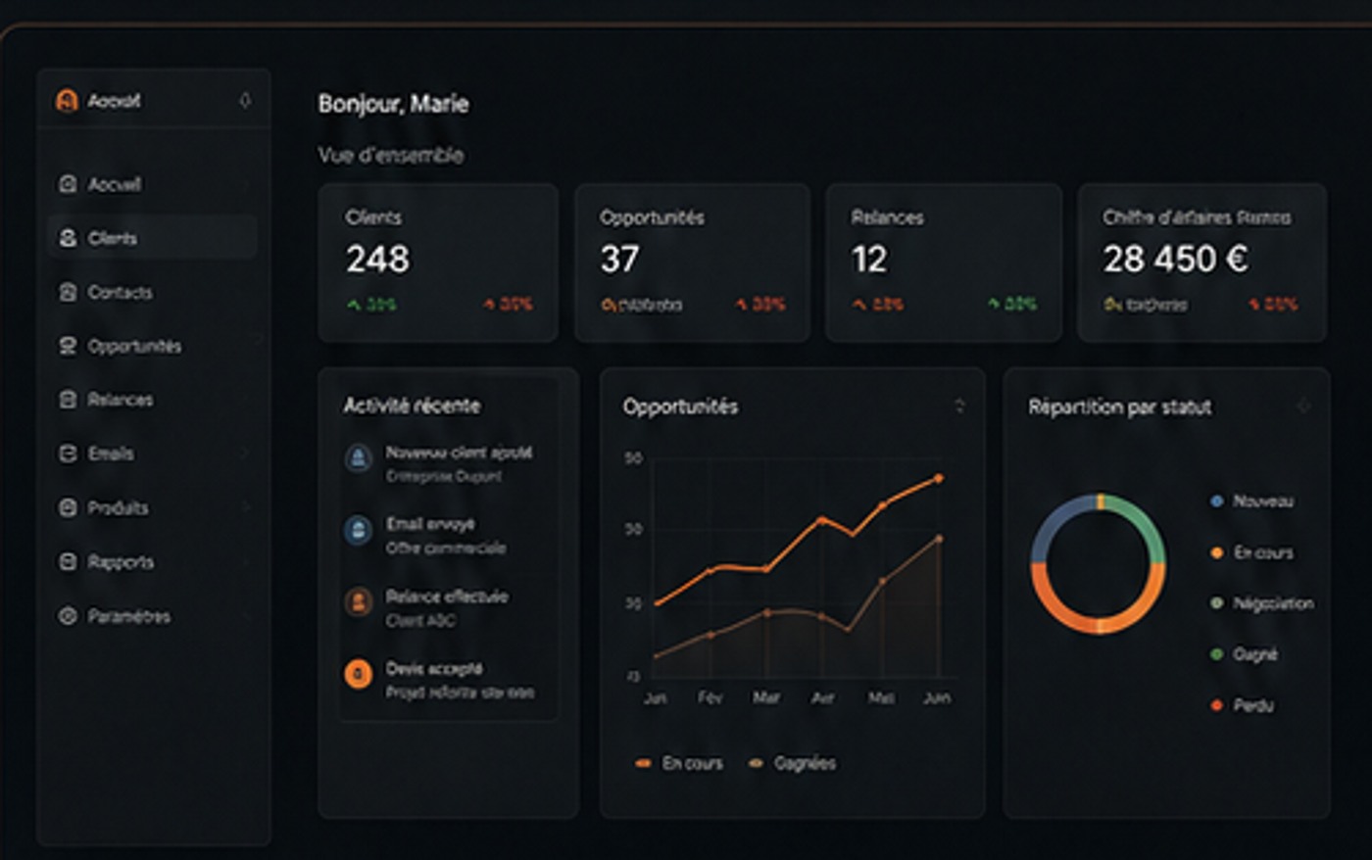Open the Nouveau client ajouté activity entry
The height and width of the screenshot is (860, 1372).
coord(439,463)
